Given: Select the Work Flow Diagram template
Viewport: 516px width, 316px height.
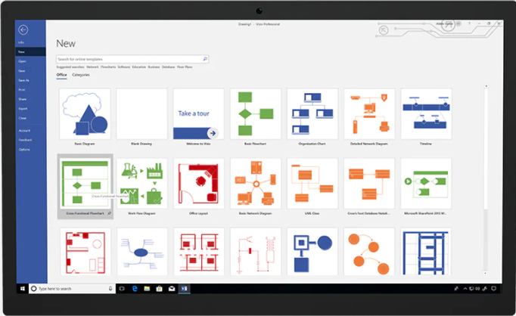Looking at the screenshot, I should [141, 184].
